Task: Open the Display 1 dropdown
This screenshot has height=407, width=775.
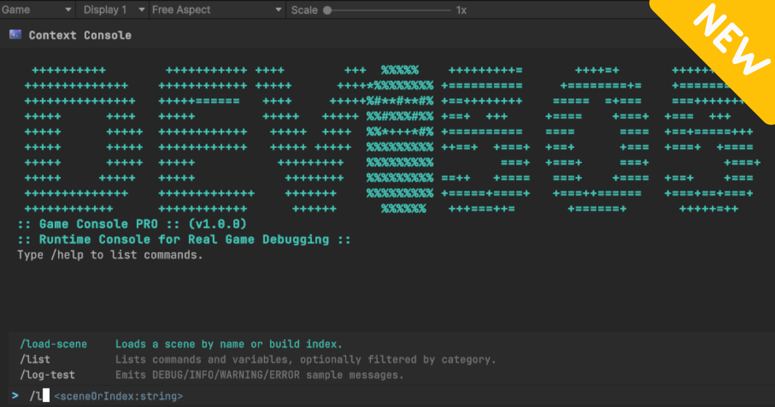Action: pos(112,10)
